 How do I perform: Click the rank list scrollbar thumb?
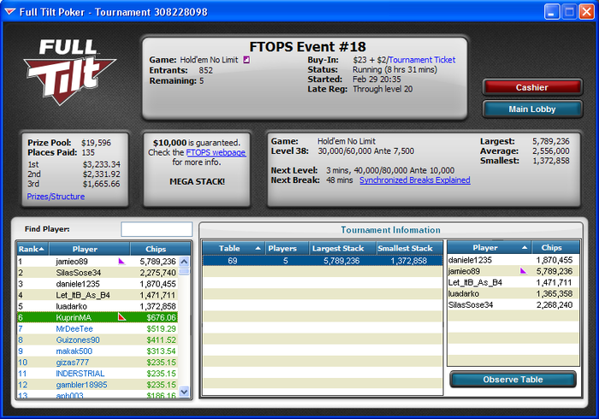tap(184, 271)
